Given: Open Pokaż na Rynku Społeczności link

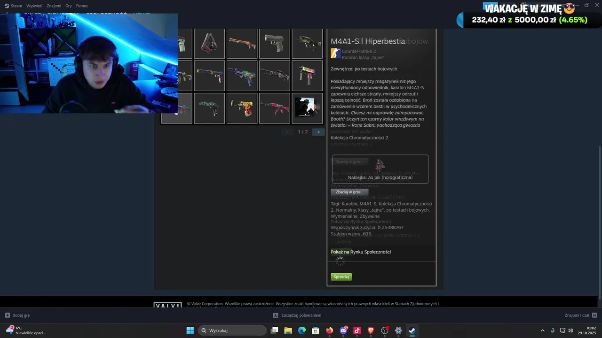Looking at the screenshot, I should tap(361, 252).
